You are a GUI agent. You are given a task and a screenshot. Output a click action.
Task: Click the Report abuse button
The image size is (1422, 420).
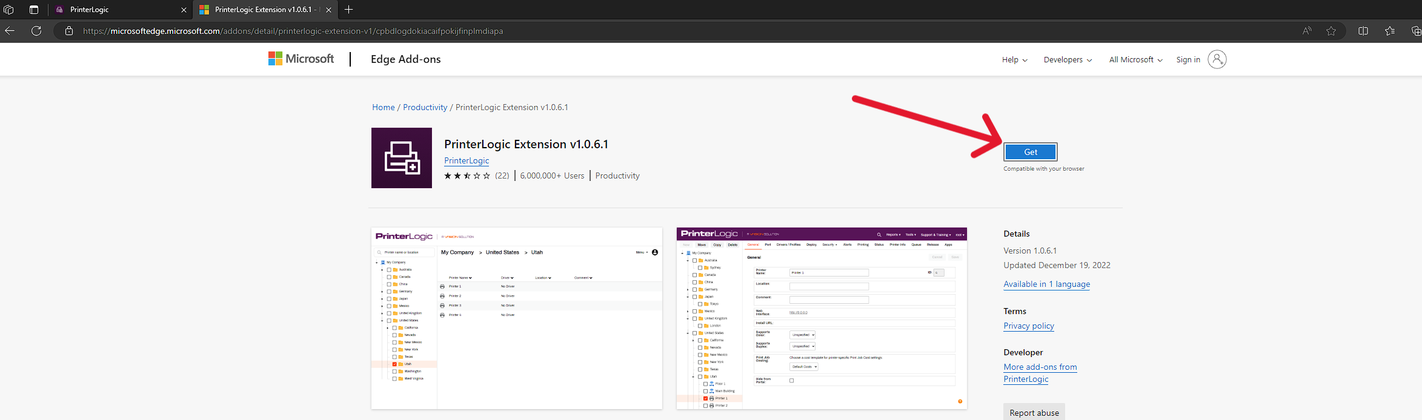tap(1034, 412)
